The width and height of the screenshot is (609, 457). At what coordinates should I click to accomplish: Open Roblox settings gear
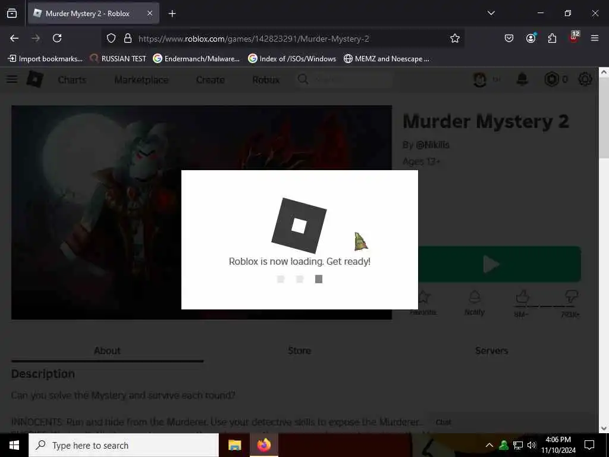pos(585,79)
